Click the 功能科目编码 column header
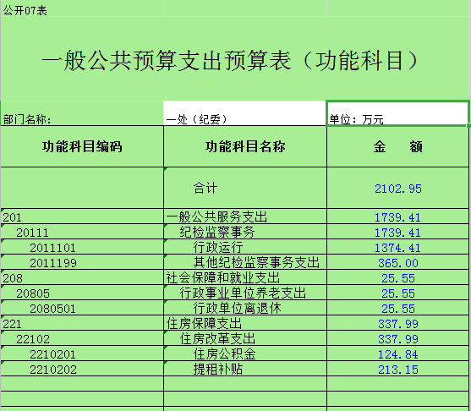Viewport: 471px width, 411px height. (x=82, y=146)
